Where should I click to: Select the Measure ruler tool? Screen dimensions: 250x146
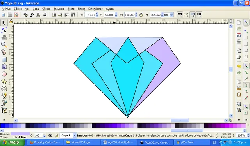[4, 52]
